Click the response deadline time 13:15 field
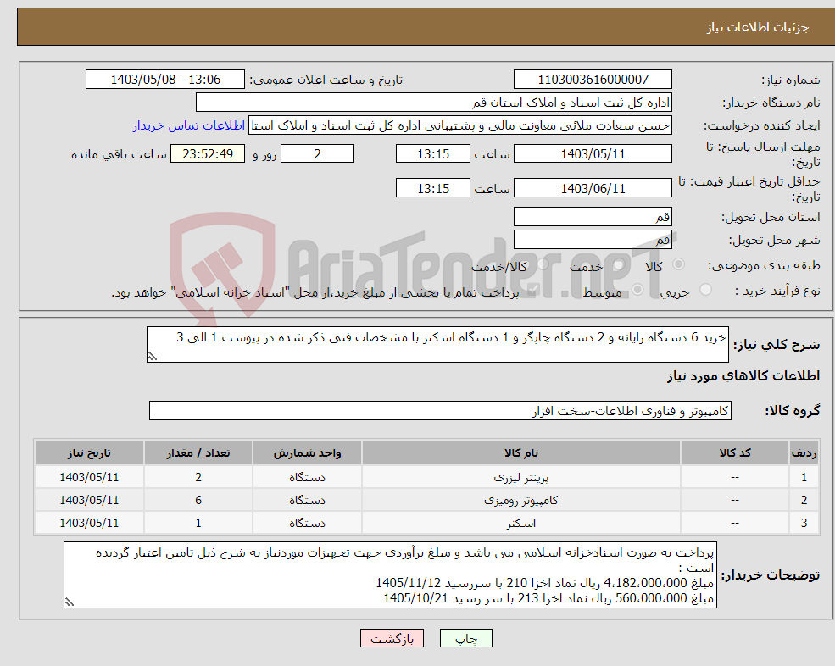The image size is (835, 666). pyautogui.click(x=433, y=154)
